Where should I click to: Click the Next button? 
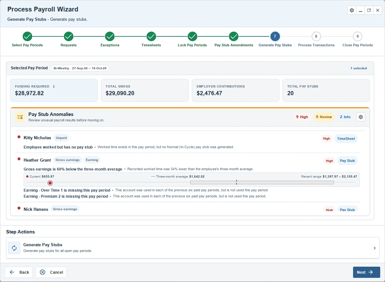[x=366, y=272]
